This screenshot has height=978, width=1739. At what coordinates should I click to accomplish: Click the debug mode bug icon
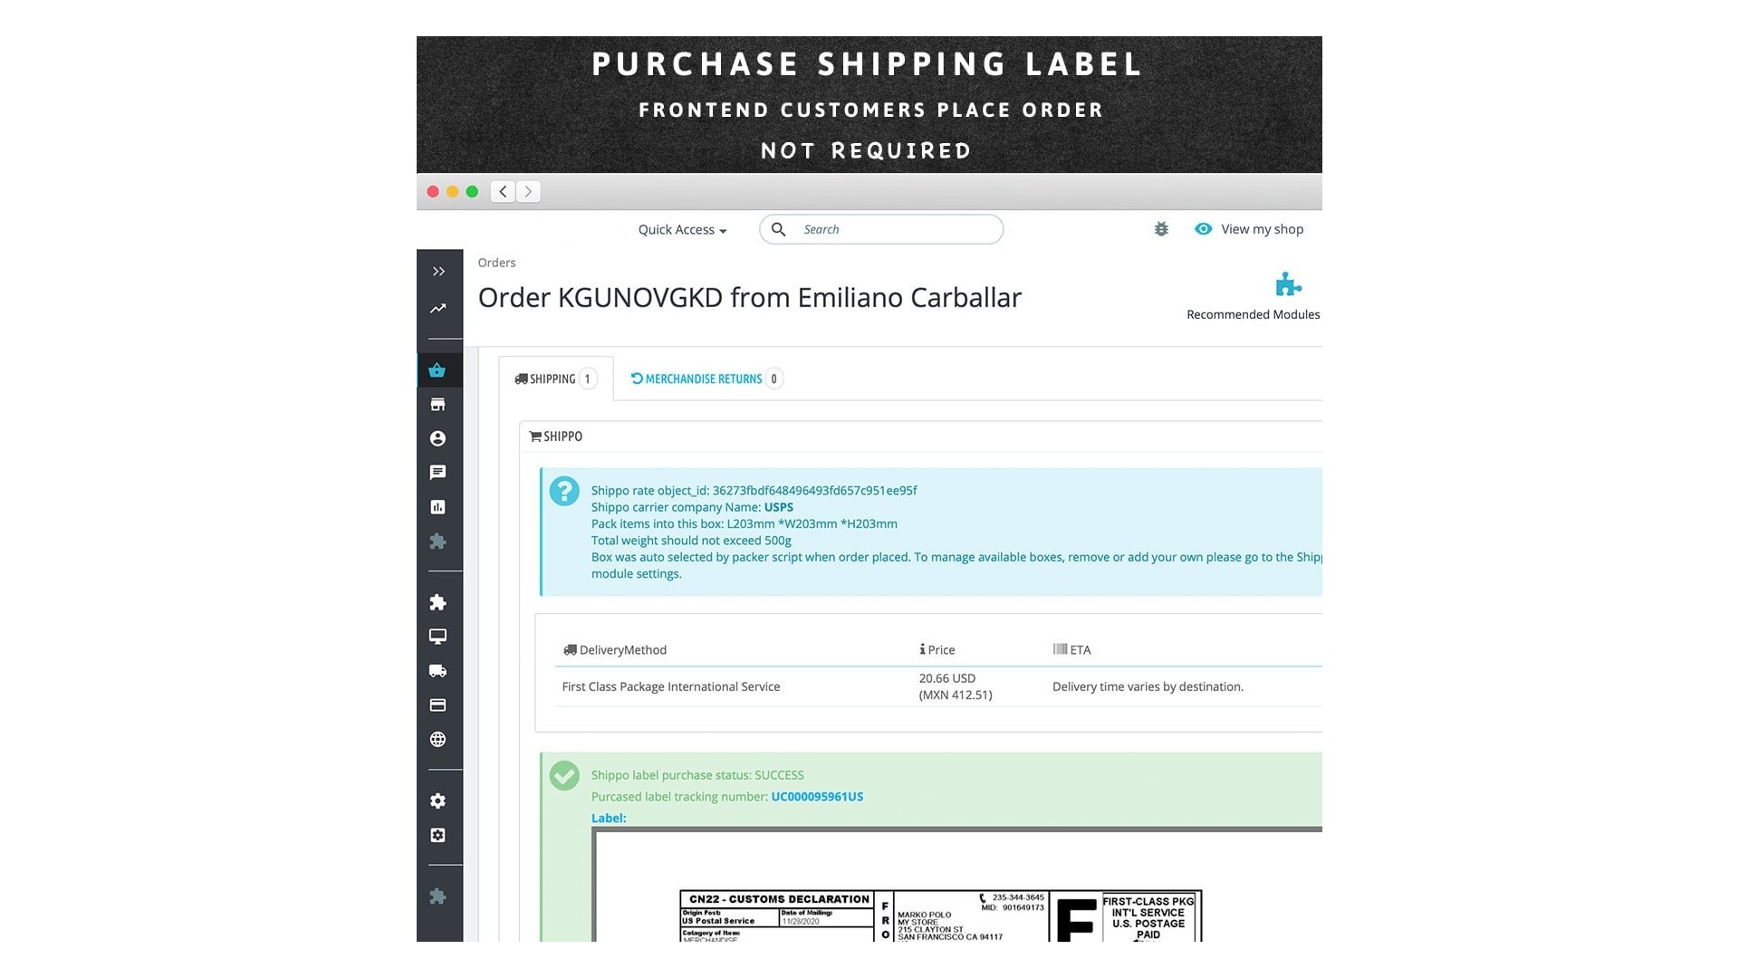[1161, 229]
